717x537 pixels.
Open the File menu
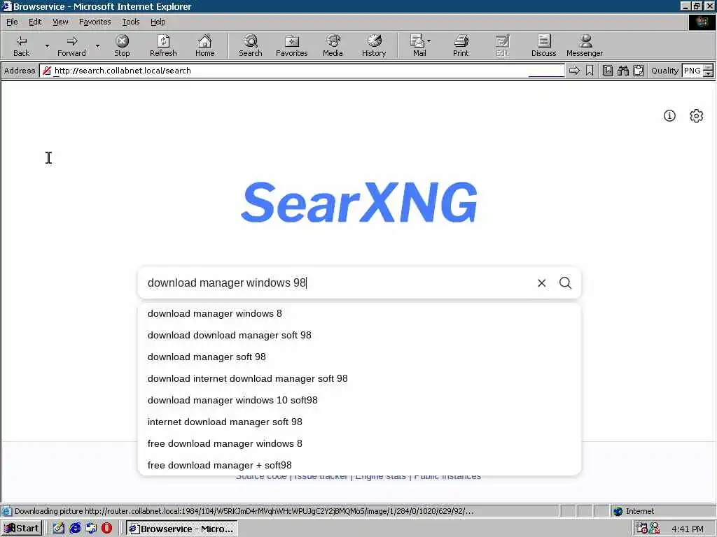[x=12, y=22]
